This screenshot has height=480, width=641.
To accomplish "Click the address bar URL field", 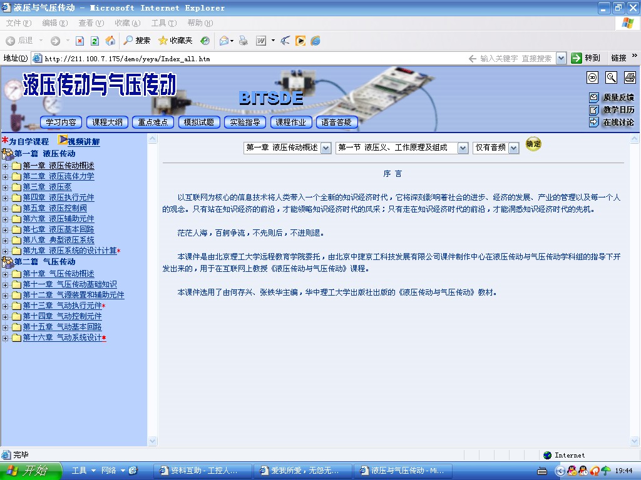I will [250, 59].
